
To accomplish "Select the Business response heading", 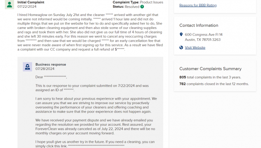I will pyautogui.click(x=51, y=65).
